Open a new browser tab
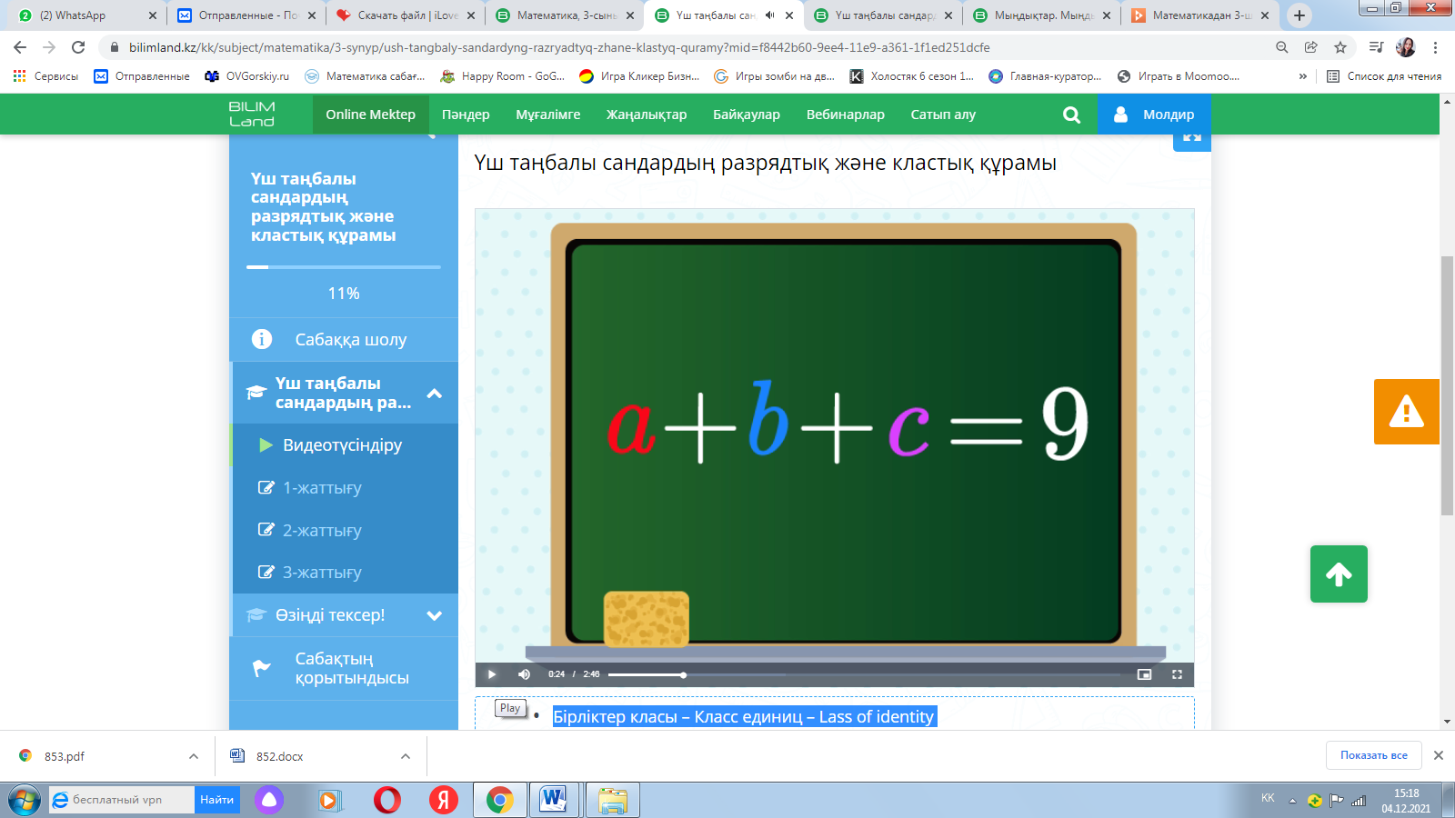 1299,15
